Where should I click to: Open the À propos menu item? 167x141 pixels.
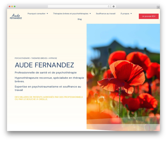tap(125, 14)
